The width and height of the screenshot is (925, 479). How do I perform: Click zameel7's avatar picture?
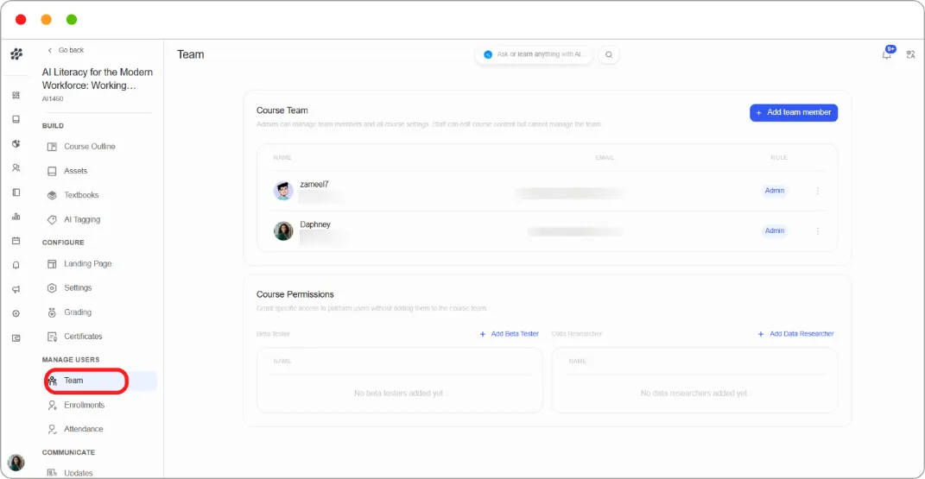pyautogui.click(x=283, y=190)
